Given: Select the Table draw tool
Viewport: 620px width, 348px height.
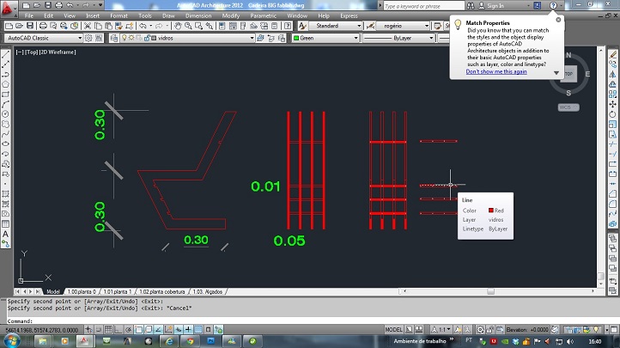Looking at the screenshot, I should pyautogui.click(x=5, y=223).
